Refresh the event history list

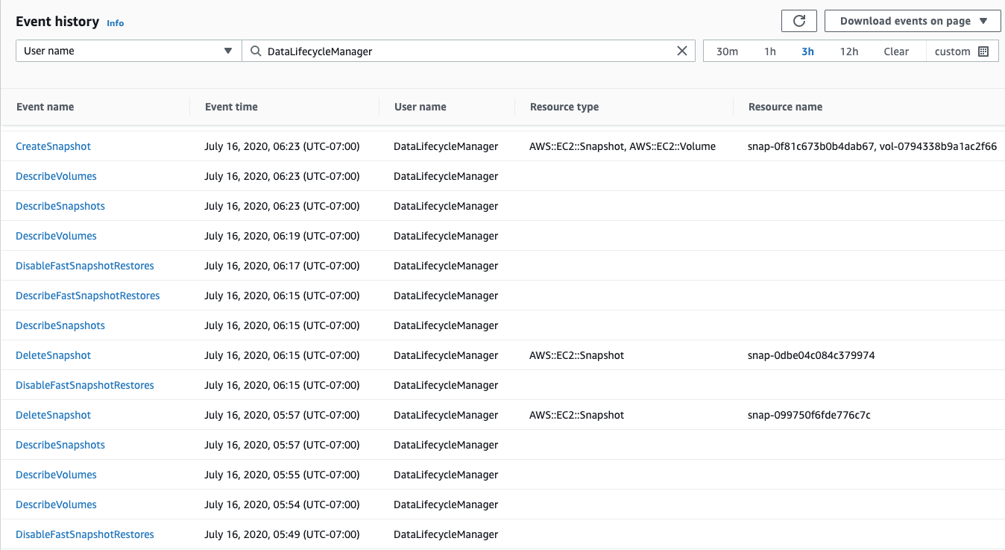click(798, 21)
